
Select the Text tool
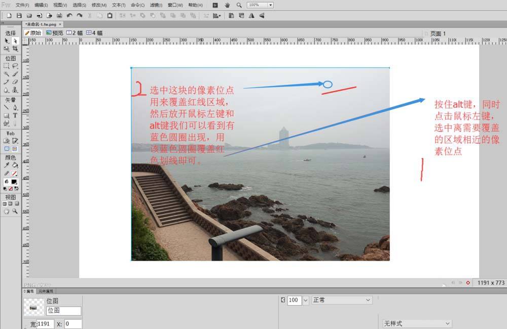(15, 115)
